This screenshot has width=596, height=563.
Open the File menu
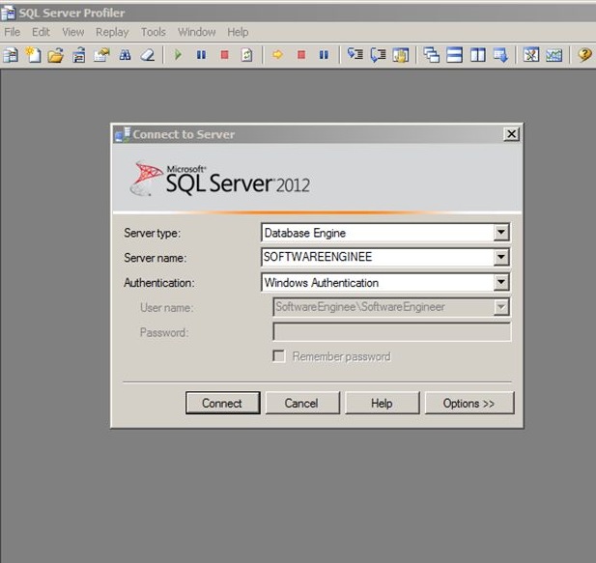point(13,32)
